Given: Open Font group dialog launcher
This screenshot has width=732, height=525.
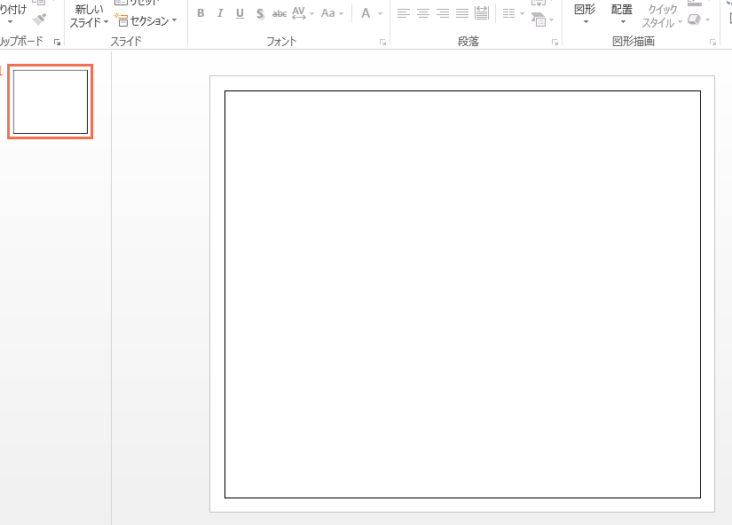Looking at the screenshot, I should (382, 43).
